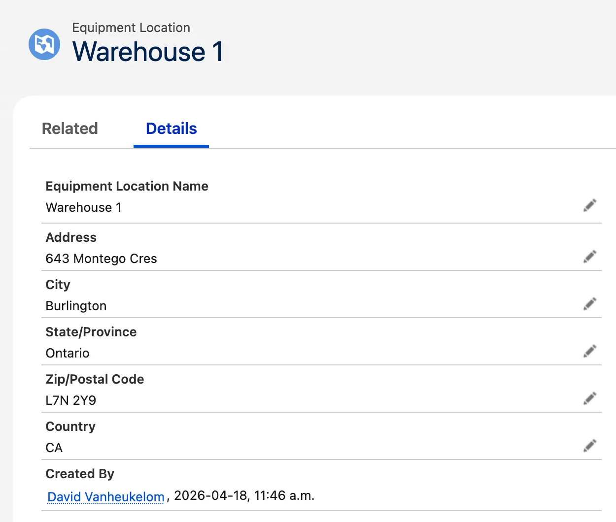Edit the Zip/Postal Code field

point(590,398)
